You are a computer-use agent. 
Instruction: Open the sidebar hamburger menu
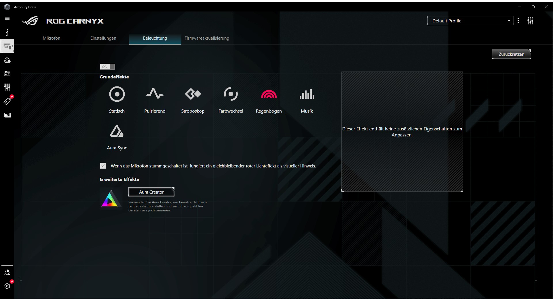(x=7, y=19)
